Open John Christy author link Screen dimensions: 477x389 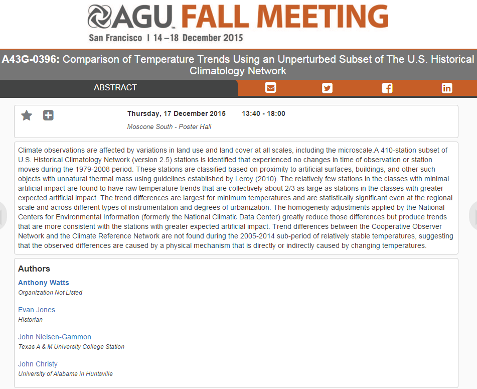(38, 364)
